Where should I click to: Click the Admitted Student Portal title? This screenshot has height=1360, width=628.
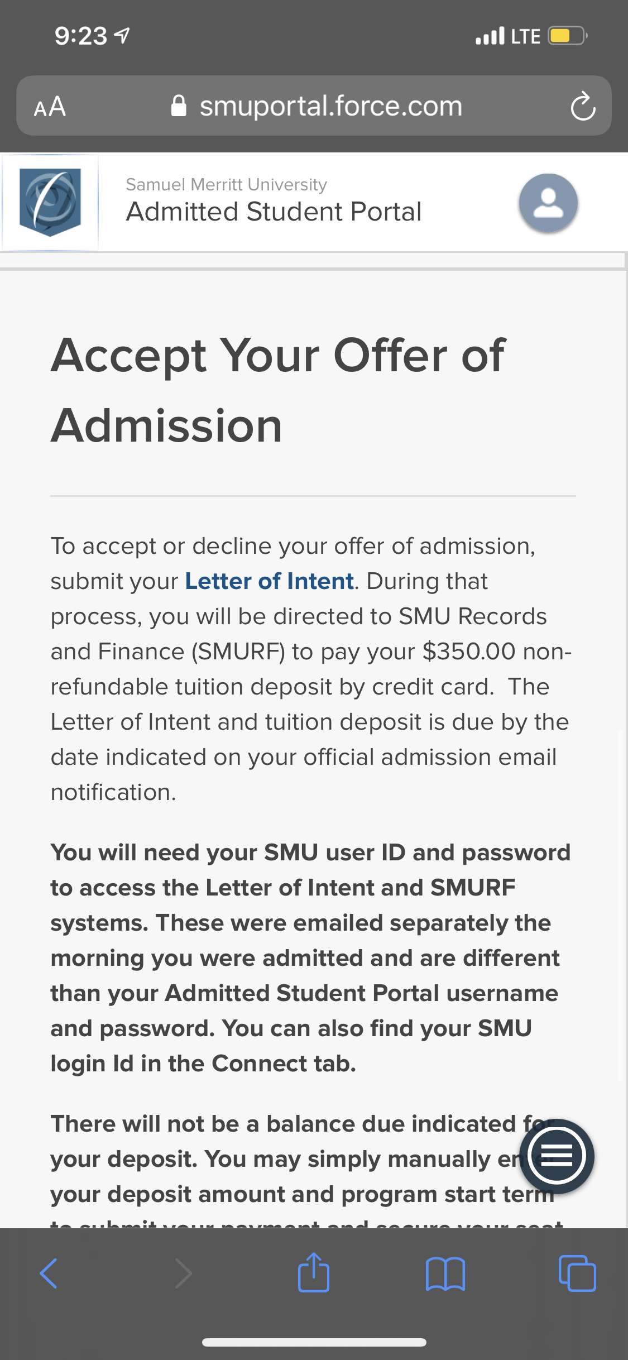pyautogui.click(x=274, y=212)
